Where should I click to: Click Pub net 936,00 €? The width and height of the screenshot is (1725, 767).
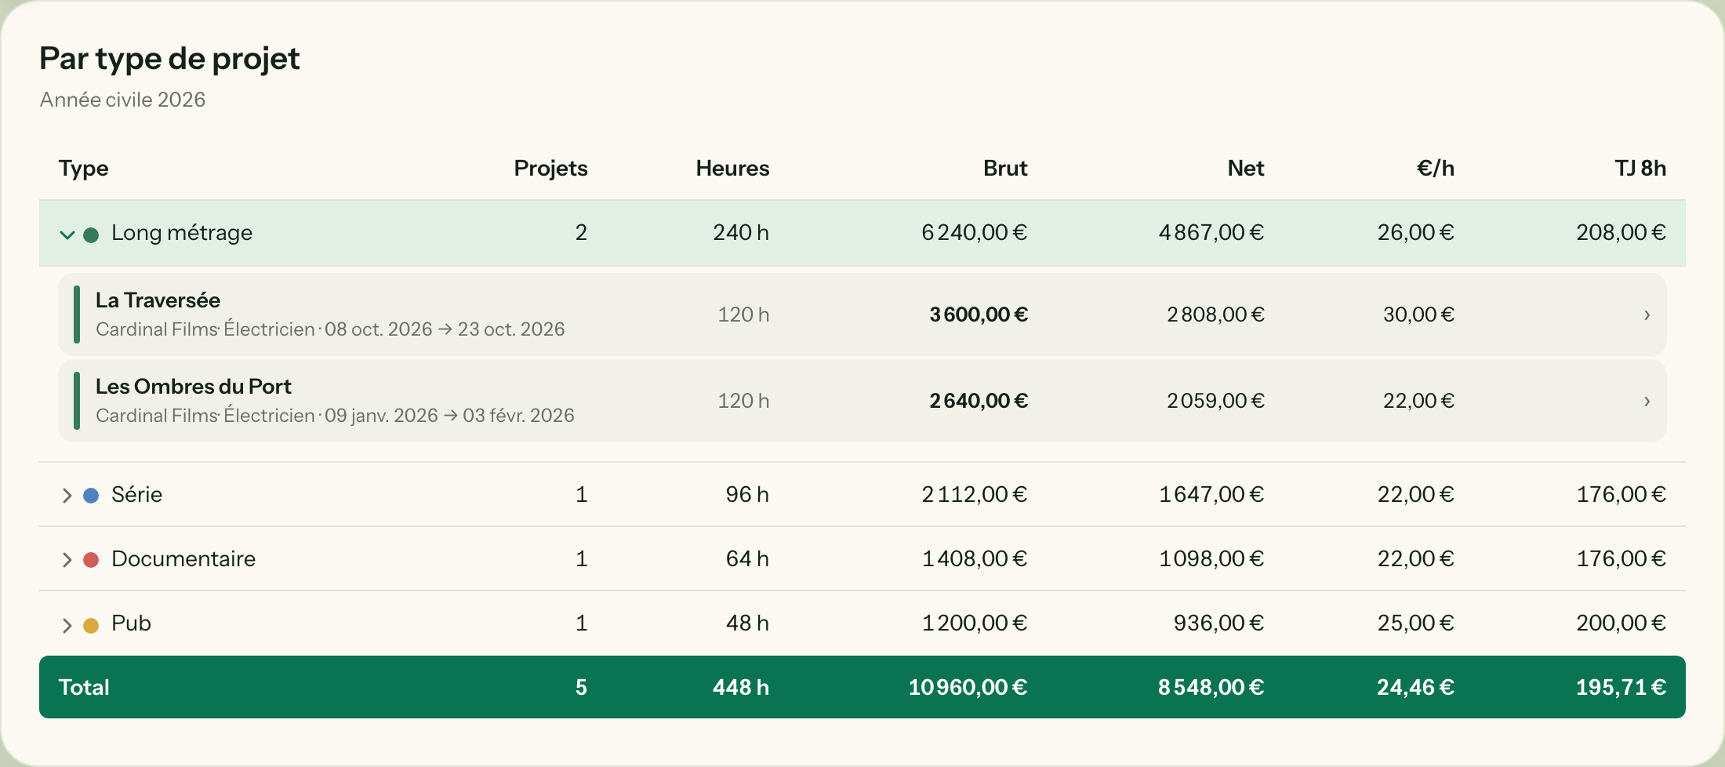(x=1218, y=623)
